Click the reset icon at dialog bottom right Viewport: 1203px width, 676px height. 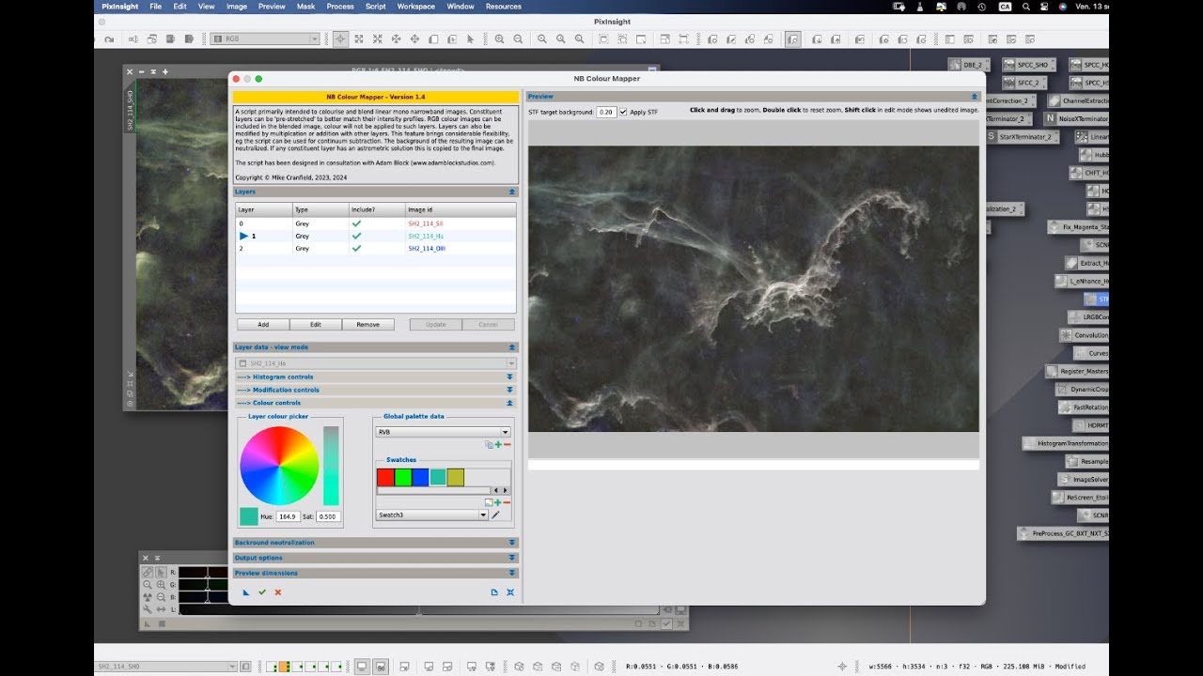(x=510, y=592)
